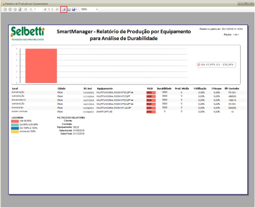Click yellow legend swatch Acima de 150%

tap(15, 131)
